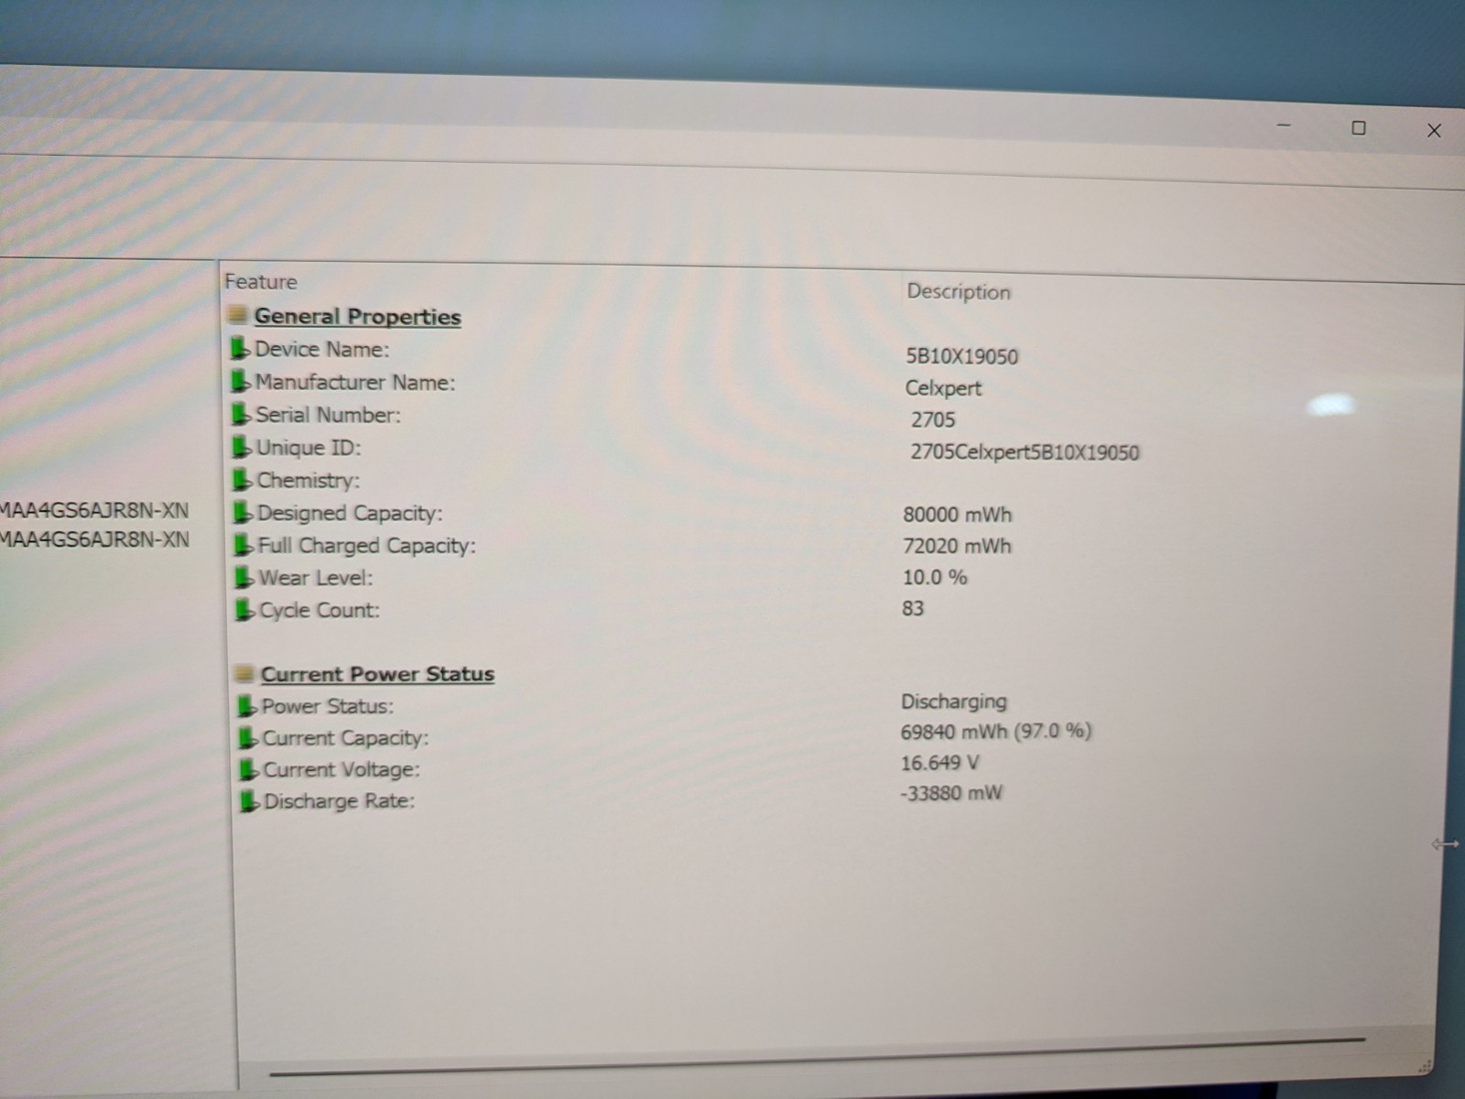The width and height of the screenshot is (1465, 1099).
Task: Click the Serial Number battery icon
Action: [x=241, y=415]
